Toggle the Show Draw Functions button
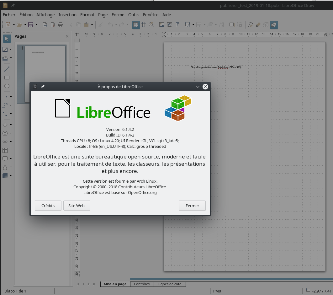This screenshot has width=333, height=295. tap(273, 25)
